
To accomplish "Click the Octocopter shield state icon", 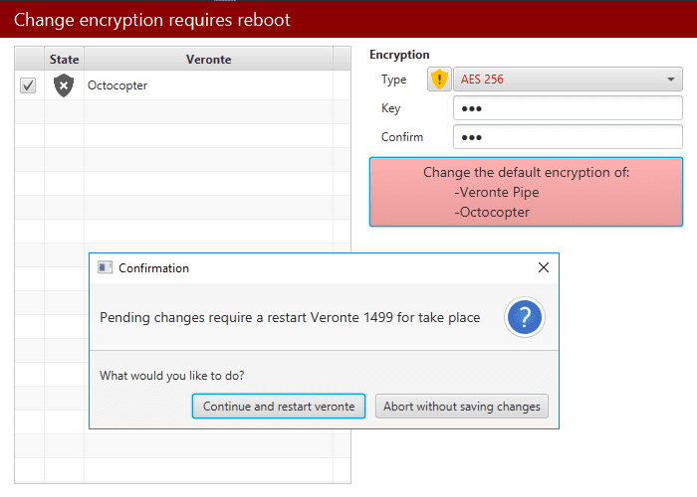I will (x=64, y=85).
